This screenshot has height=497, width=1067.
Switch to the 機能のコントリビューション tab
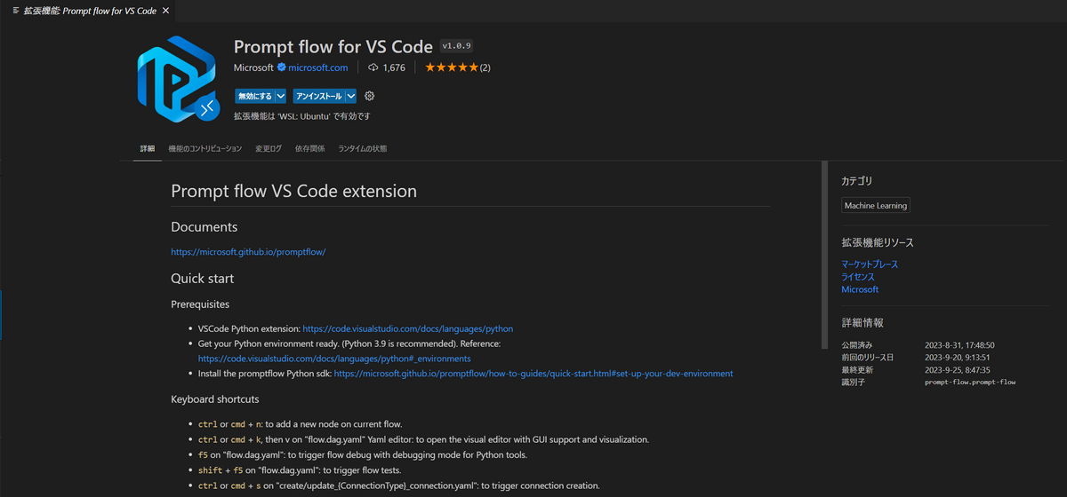point(205,148)
